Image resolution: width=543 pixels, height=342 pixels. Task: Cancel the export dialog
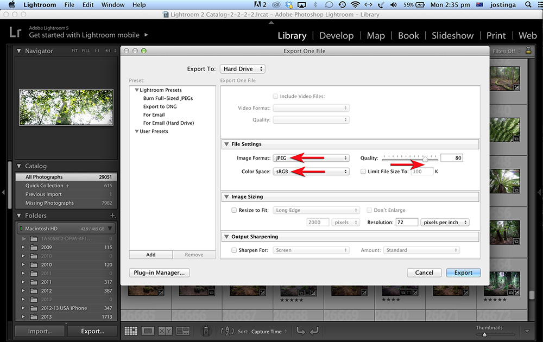[424, 273]
